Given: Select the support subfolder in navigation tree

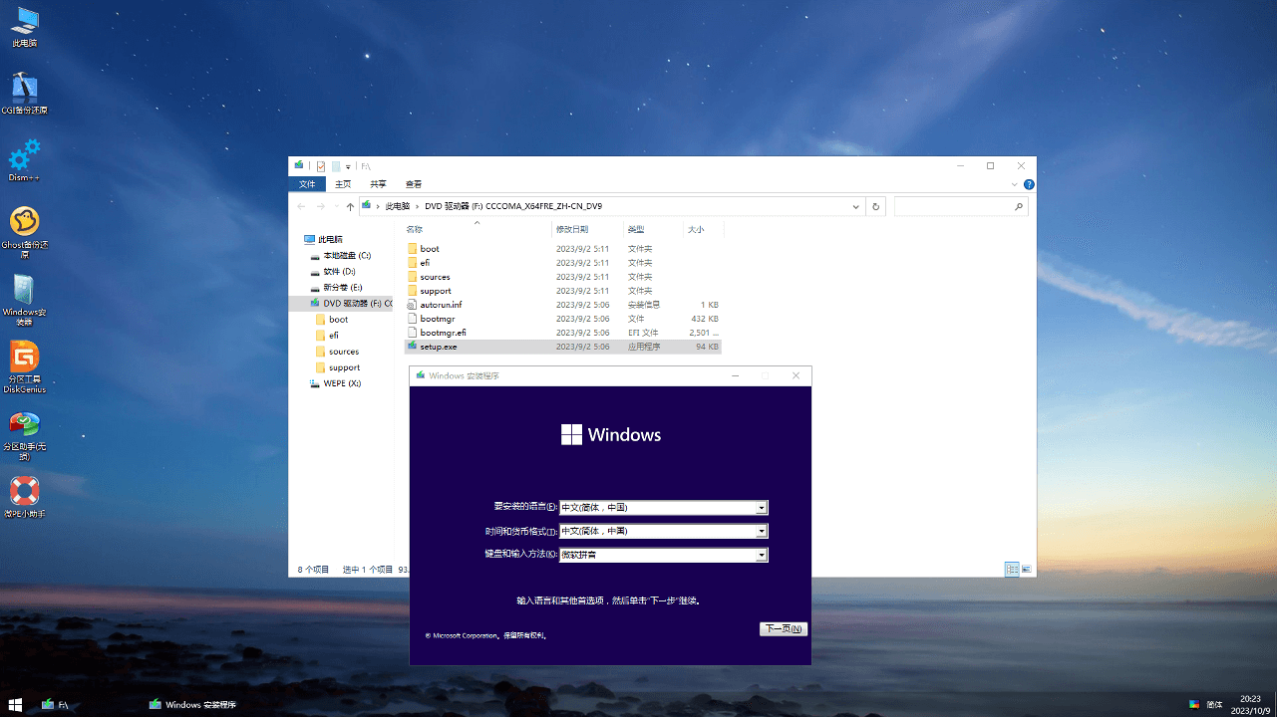Looking at the screenshot, I should [340, 366].
